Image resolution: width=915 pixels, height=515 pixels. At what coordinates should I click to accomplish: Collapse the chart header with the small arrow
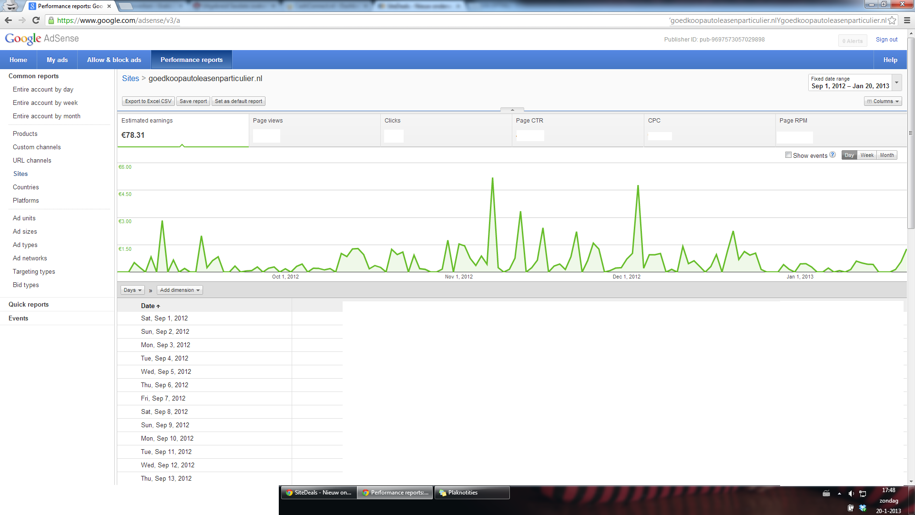[x=512, y=110]
